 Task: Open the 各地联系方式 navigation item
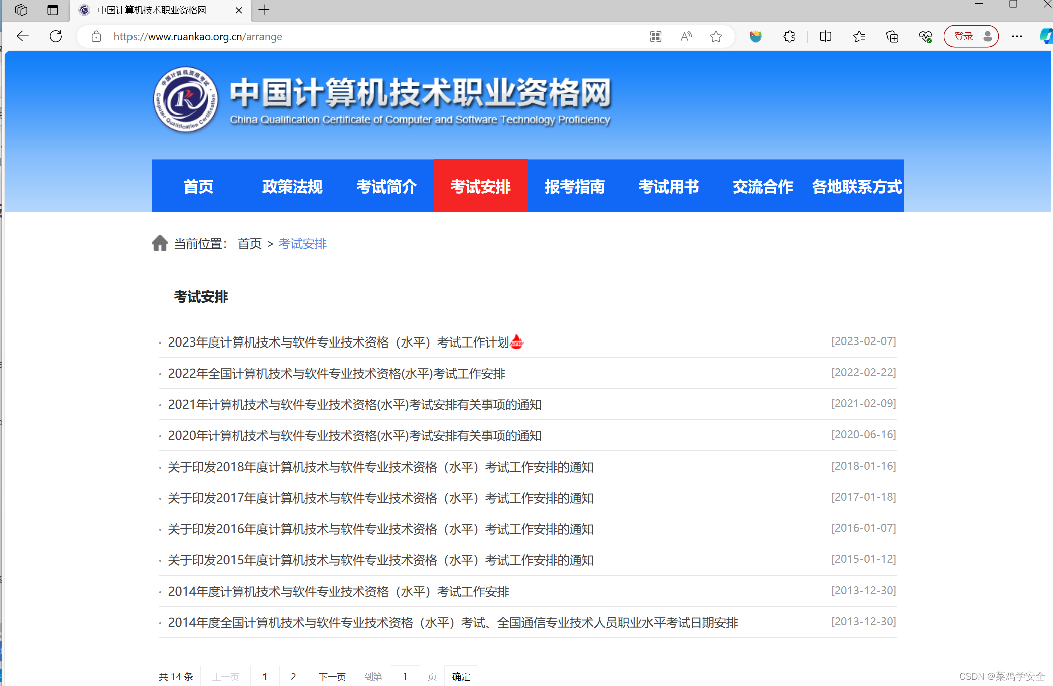857,186
